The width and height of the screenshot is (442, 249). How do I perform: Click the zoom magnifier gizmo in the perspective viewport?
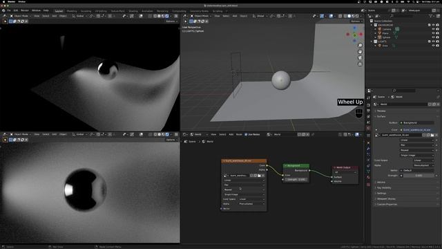click(x=360, y=46)
